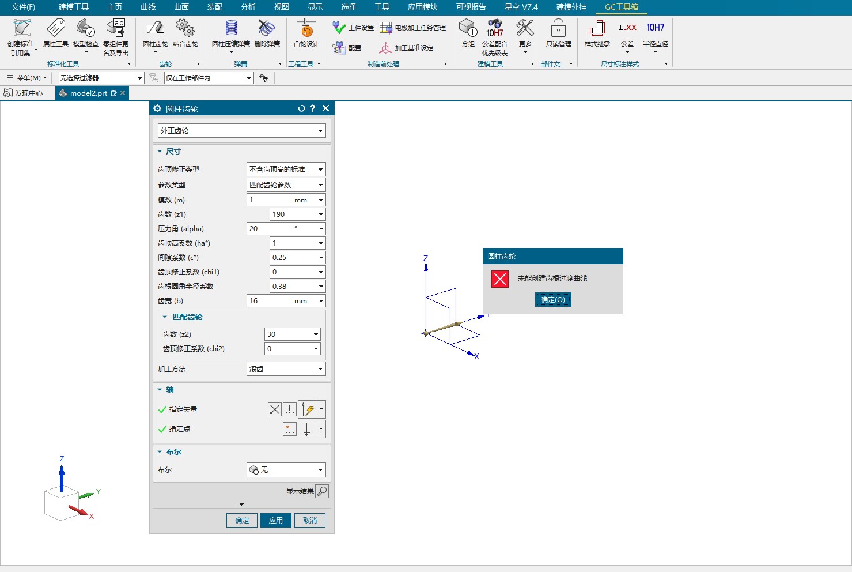The width and height of the screenshot is (852, 572).
Task: Open the gear type dropdown 外正齿轮
Action: [x=241, y=131]
